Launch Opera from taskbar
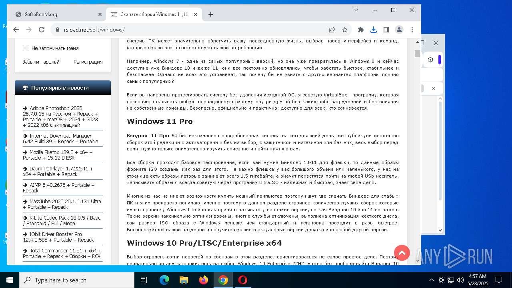This screenshot has width=512, height=288. pos(243,280)
